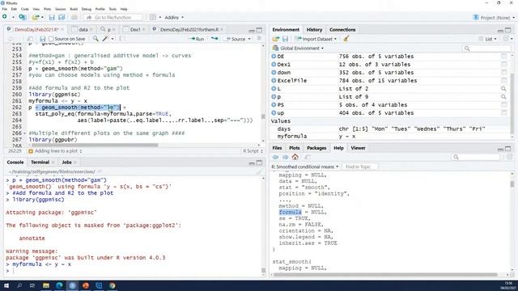Click the Find/Replace magnifier in editor toolbar
Screen dimensions: 518x291
click(96, 39)
